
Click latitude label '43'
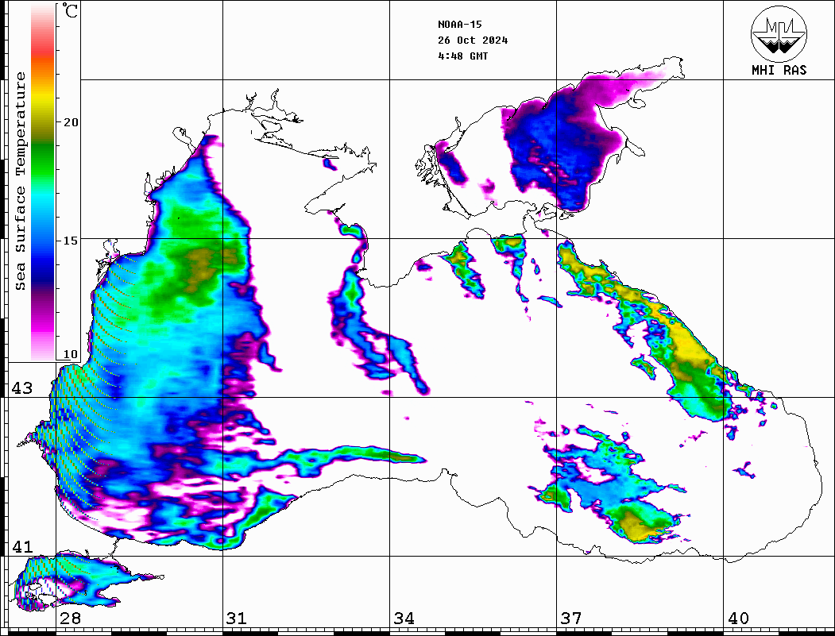[x=22, y=388]
